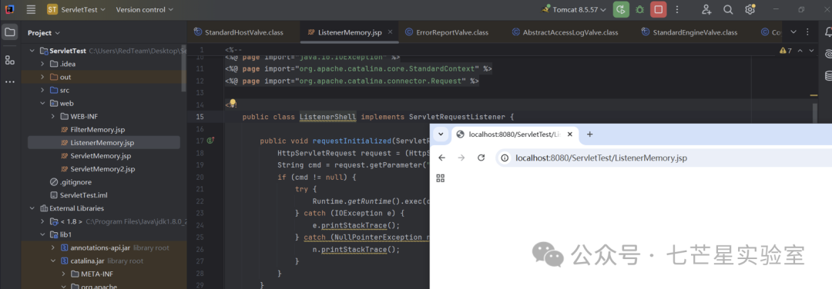
Task: Start debugging with the bug icon
Action: 640,9
